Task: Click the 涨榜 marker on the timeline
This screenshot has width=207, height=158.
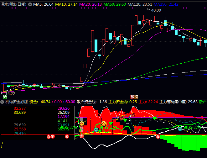Action: (x=134, y=97)
